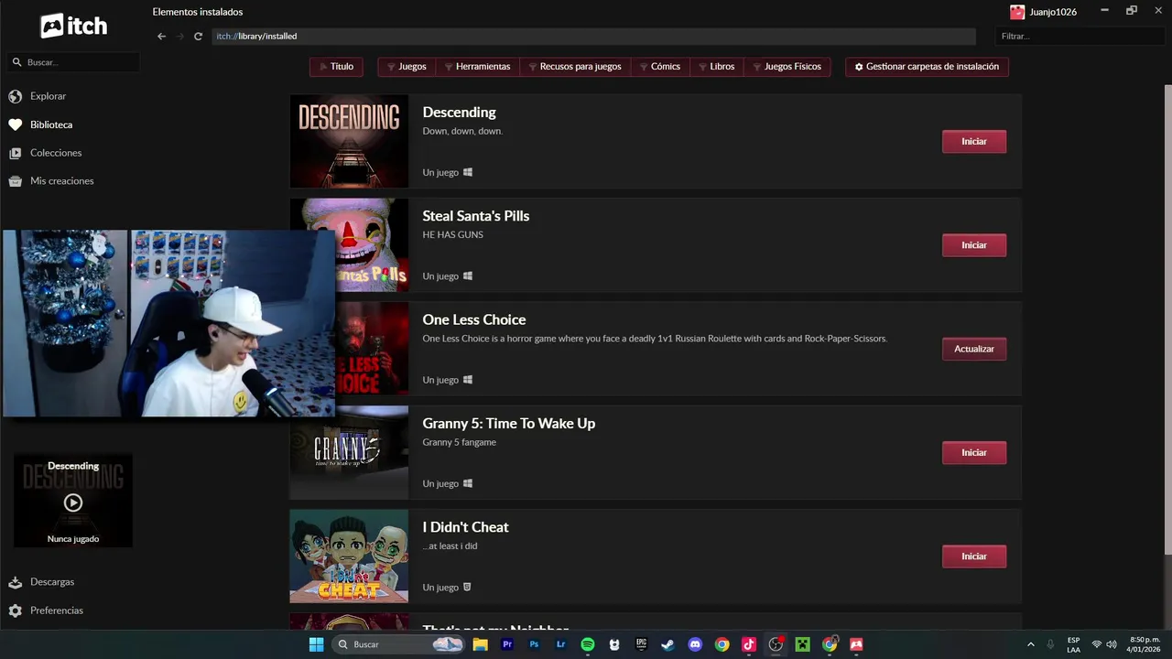Open Spotify from the taskbar
Screen dimensions: 1172x659
[588, 644]
